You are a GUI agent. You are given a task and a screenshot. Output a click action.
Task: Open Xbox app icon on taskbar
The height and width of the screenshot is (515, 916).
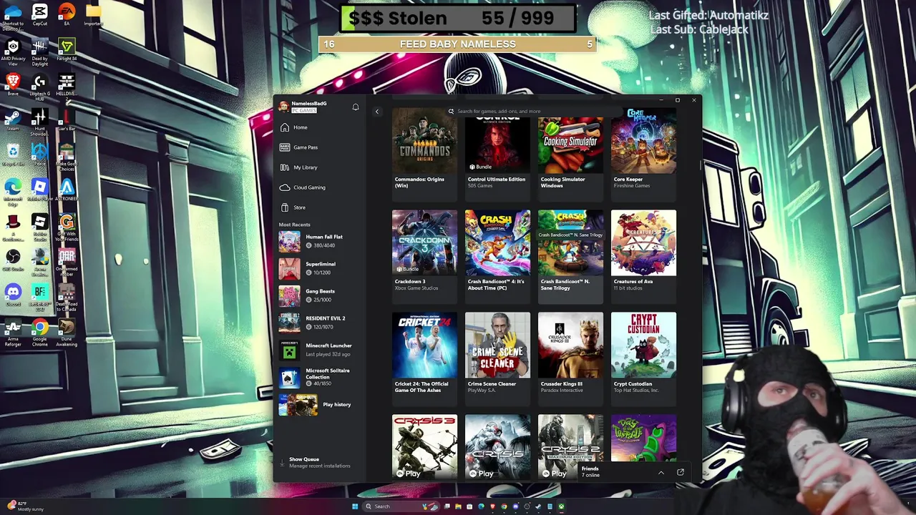tap(562, 506)
